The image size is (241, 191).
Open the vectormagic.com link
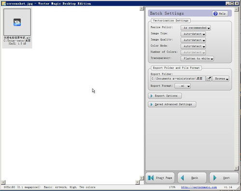pyautogui.click(x=199, y=187)
